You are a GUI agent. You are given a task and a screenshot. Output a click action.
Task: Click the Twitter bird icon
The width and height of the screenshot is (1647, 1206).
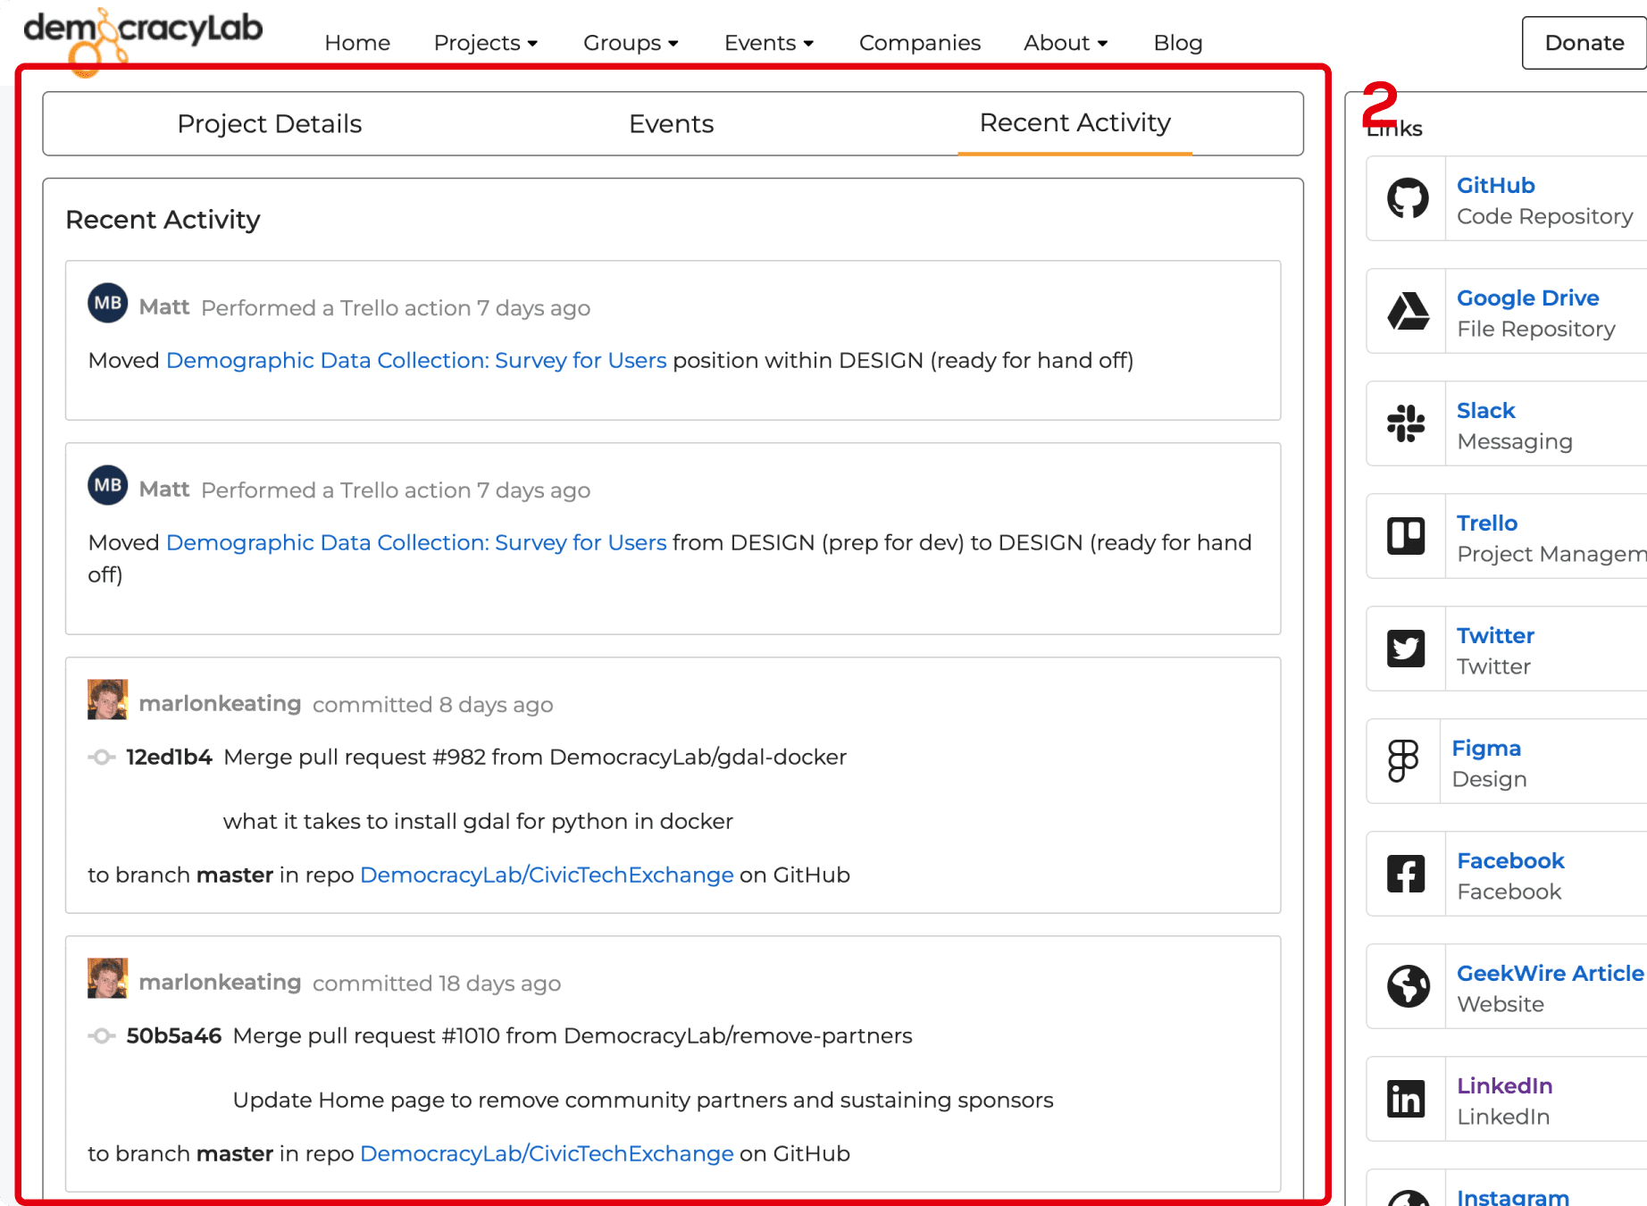[1407, 649]
